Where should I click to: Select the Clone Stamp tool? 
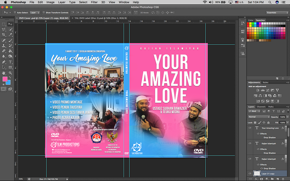coord(4,46)
